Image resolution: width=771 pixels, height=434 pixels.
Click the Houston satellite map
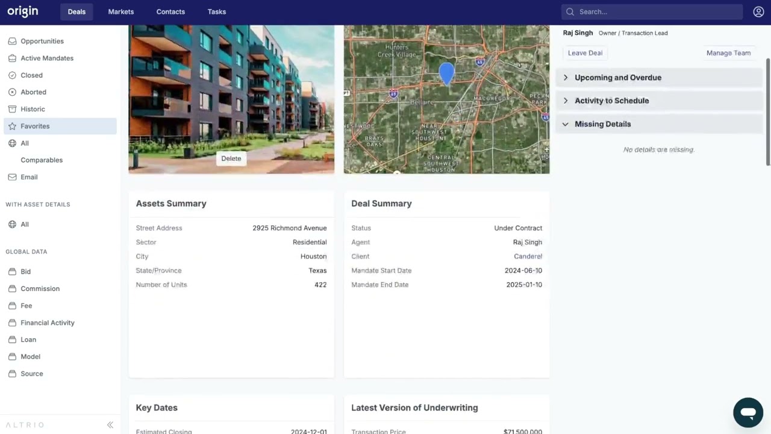pos(446,99)
